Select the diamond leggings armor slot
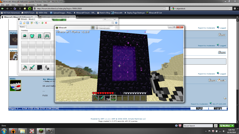 (x=39, y=36)
